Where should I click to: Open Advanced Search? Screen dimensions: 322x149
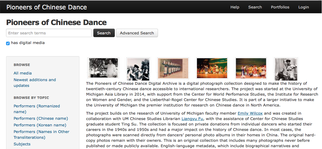coord(137,33)
